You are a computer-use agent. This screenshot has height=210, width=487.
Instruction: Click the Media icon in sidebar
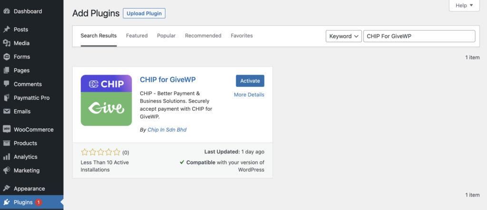(7, 43)
